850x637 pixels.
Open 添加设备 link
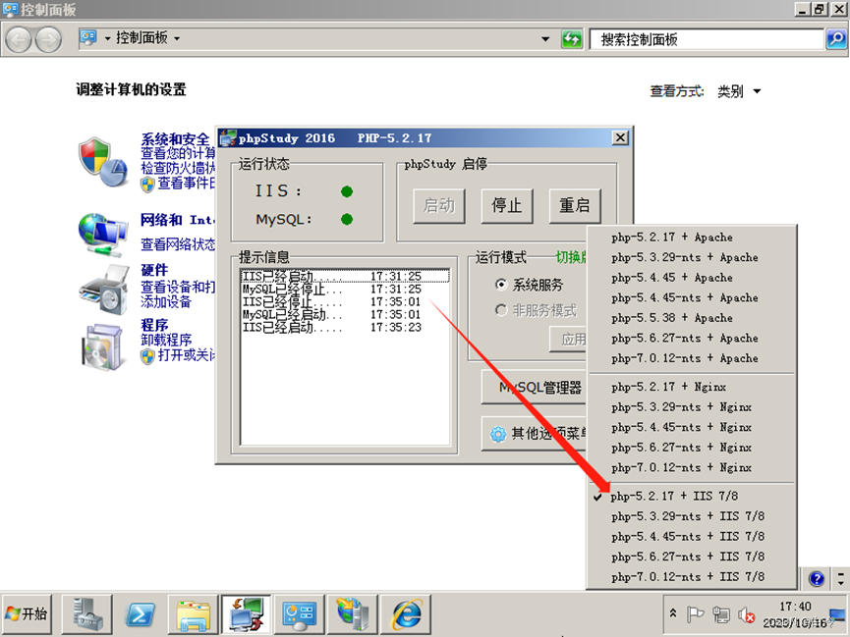[x=166, y=301]
